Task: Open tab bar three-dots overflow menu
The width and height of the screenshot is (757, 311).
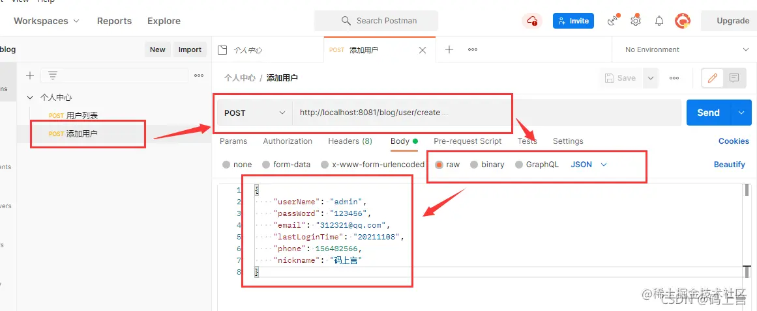Action: (473, 49)
